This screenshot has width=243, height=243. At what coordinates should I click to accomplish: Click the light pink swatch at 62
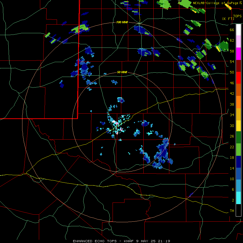[x=238, y=41]
